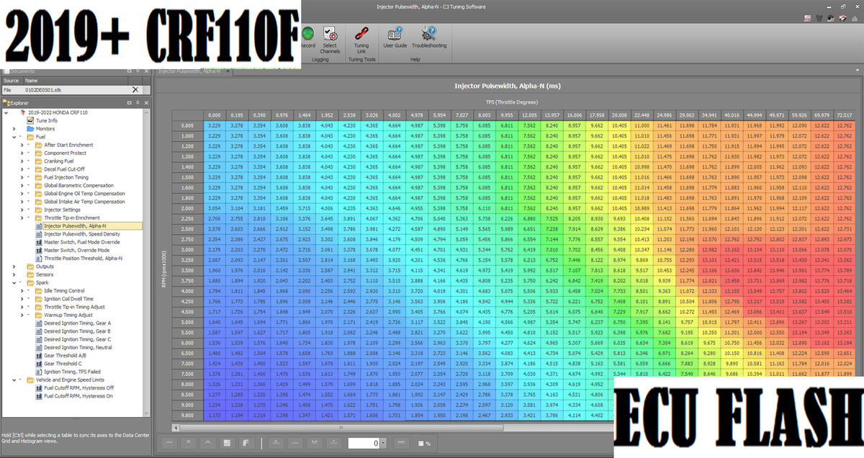Viewport: 864px width, 458px height.
Task: Expand the Decel Fuel Cut-Off folder
Action: tap(23, 169)
